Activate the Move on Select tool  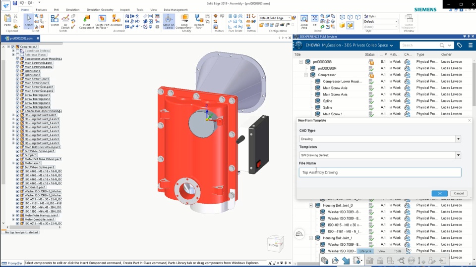point(169,21)
